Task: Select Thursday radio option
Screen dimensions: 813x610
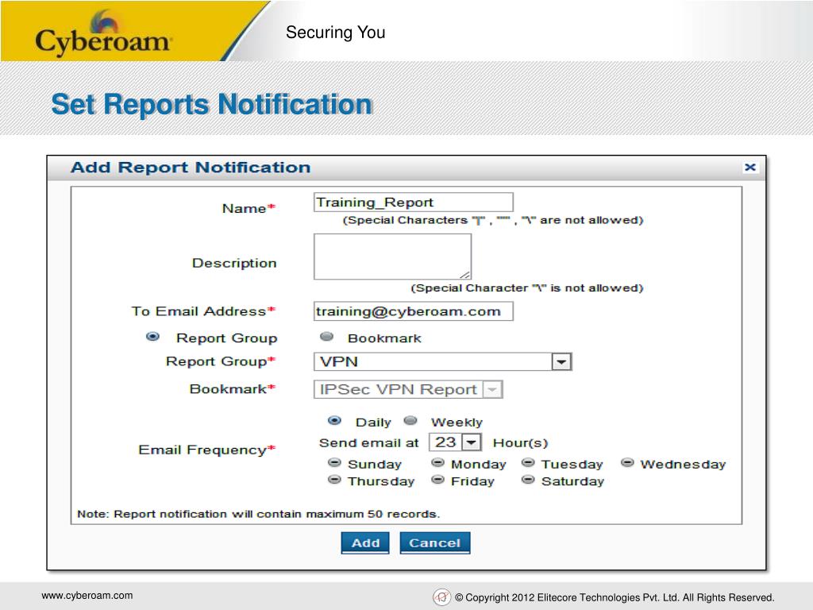Action: 334,480
